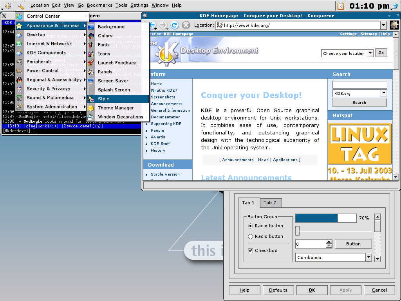Click the Stop loading icon in Konqueror
The image size is (401, 301).
[x=186, y=25]
